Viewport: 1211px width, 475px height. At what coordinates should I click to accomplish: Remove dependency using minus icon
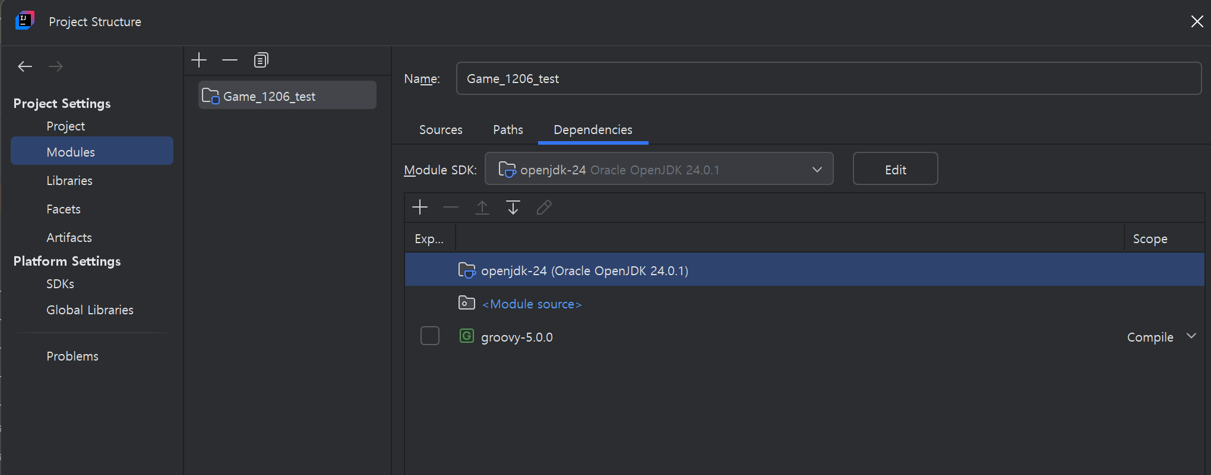tap(451, 207)
